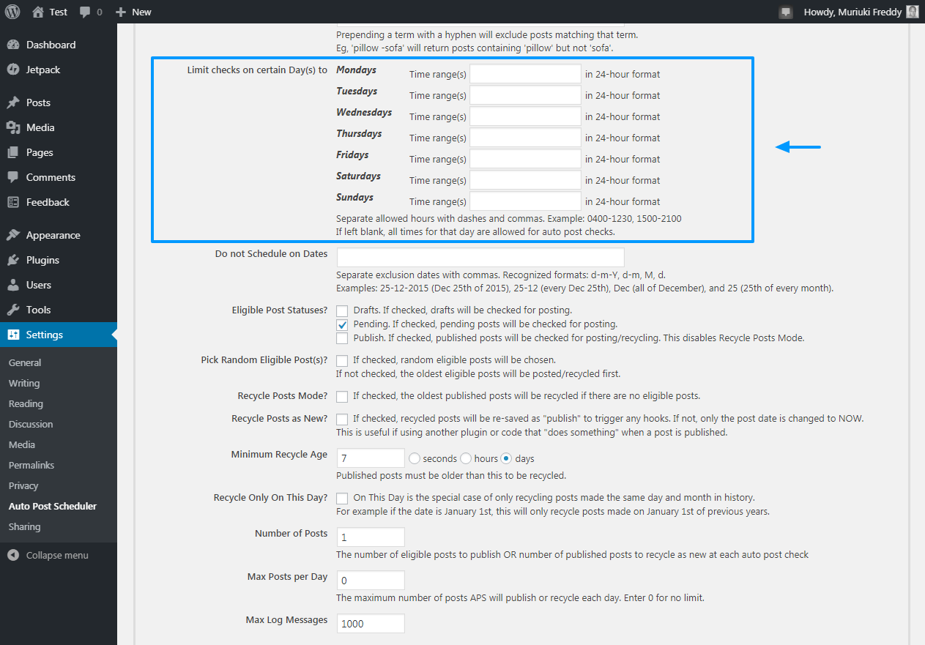Select the hours radio button

[x=466, y=458]
